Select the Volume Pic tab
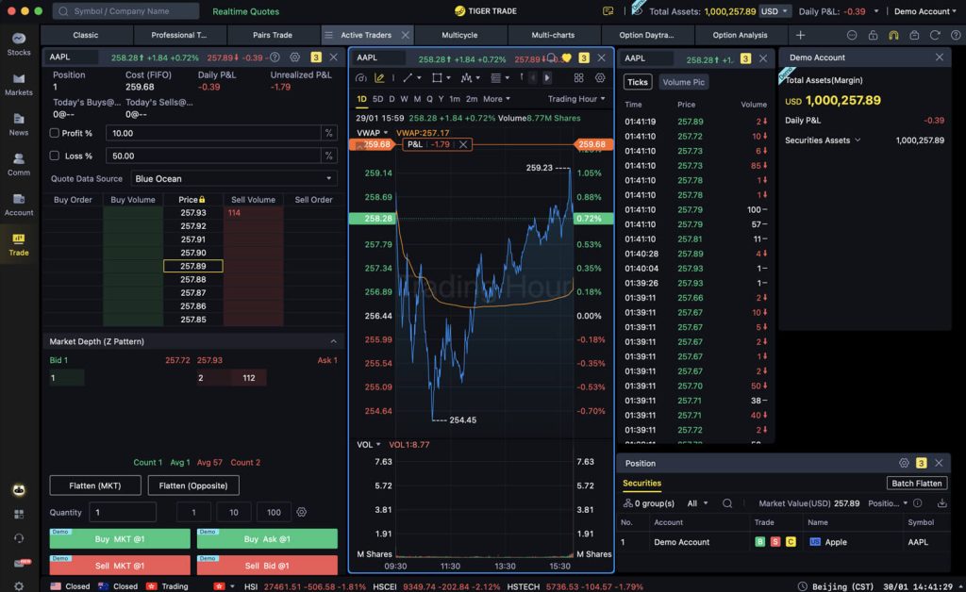 683,82
